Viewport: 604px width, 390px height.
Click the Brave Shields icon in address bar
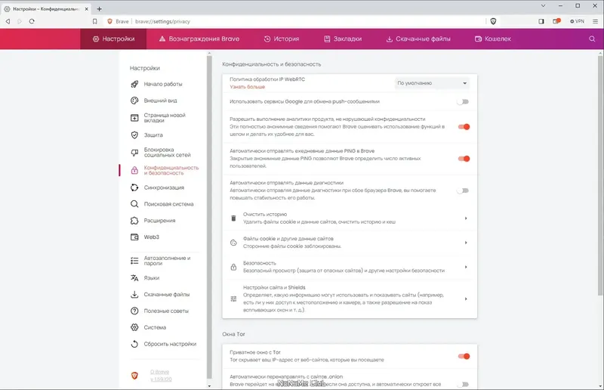[493, 21]
